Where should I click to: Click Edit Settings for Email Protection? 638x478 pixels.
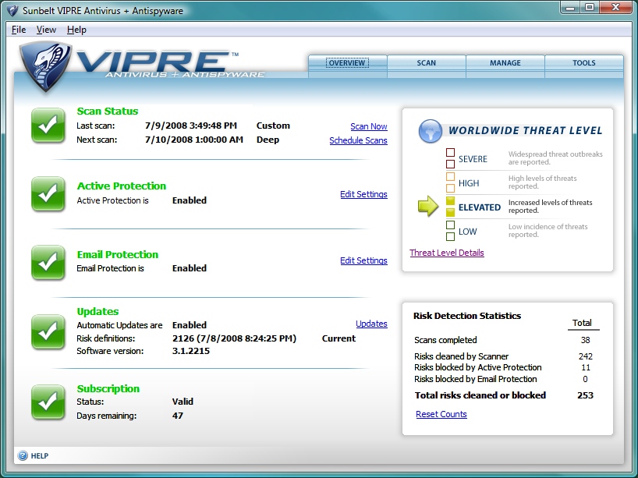[363, 260]
